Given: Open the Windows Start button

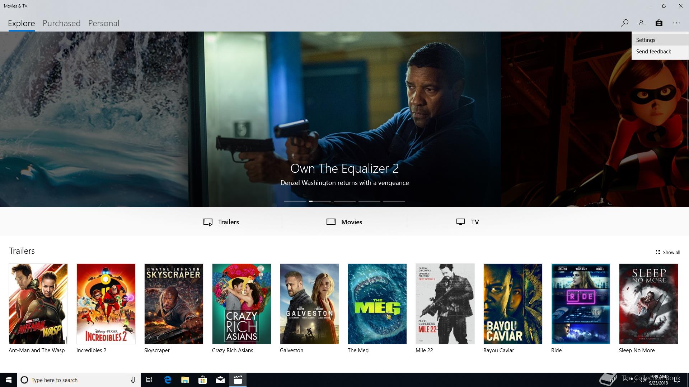Looking at the screenshot, I should (9, 380).
